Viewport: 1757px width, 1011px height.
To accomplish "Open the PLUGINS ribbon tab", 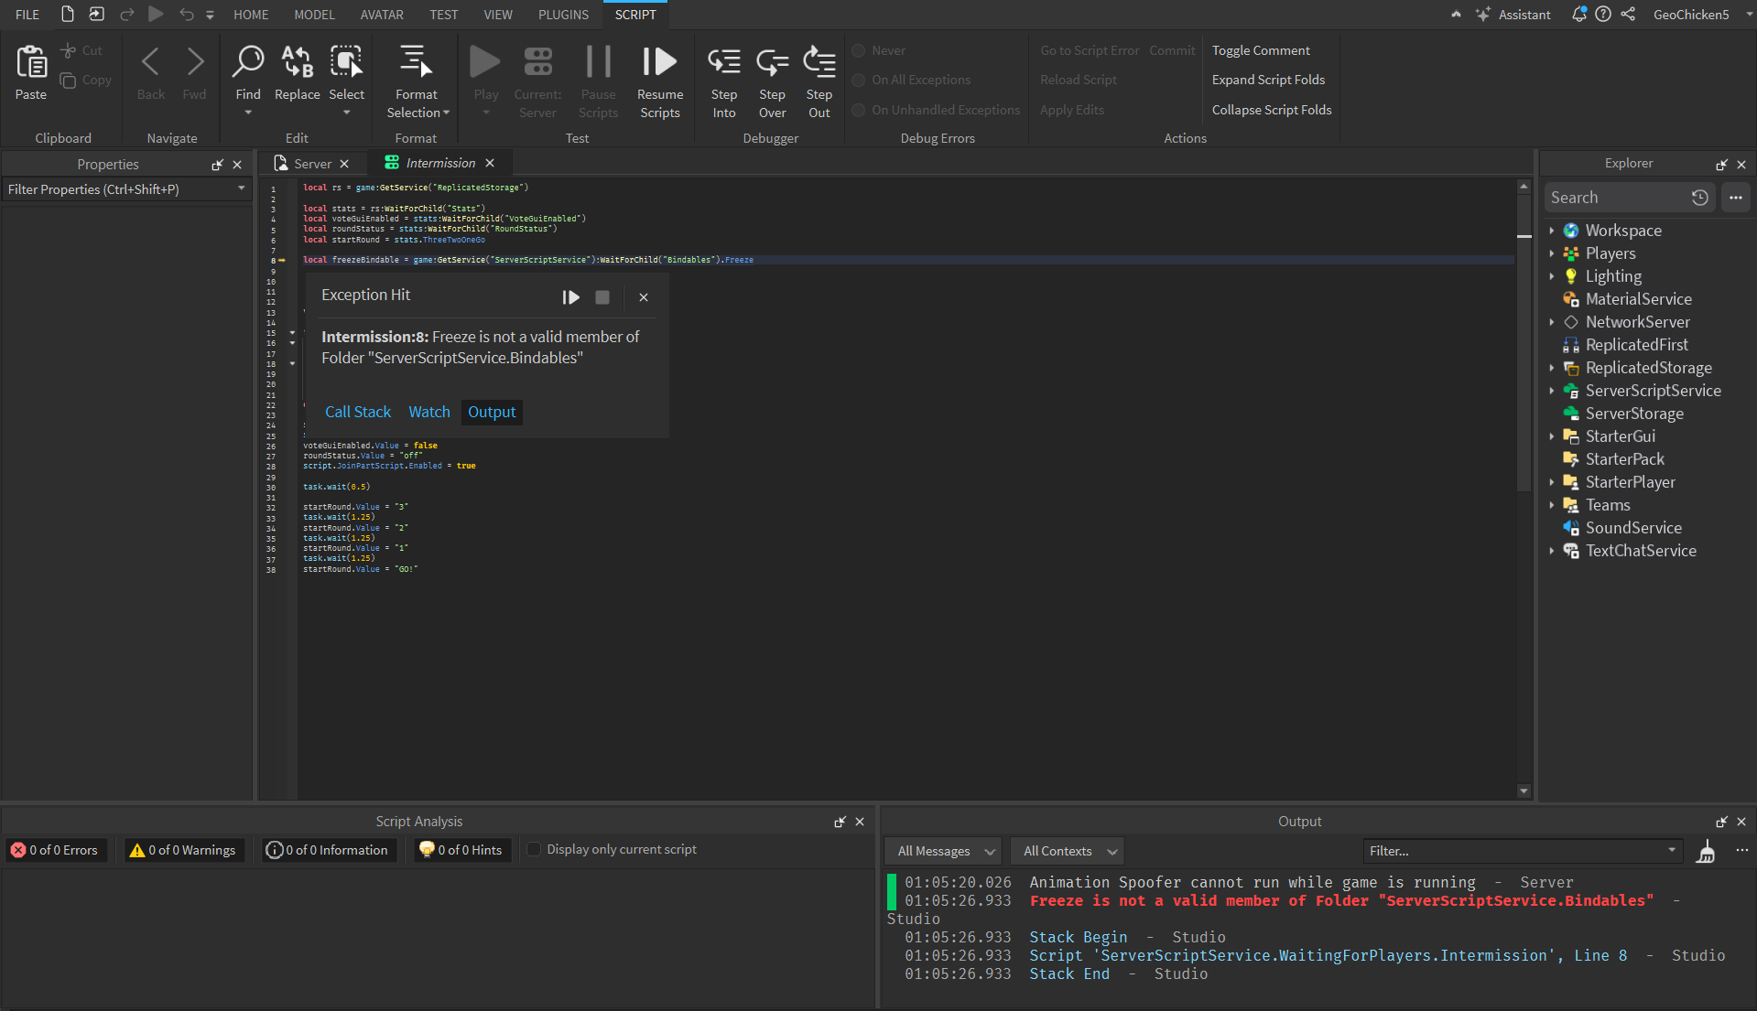I will (563, 15).
